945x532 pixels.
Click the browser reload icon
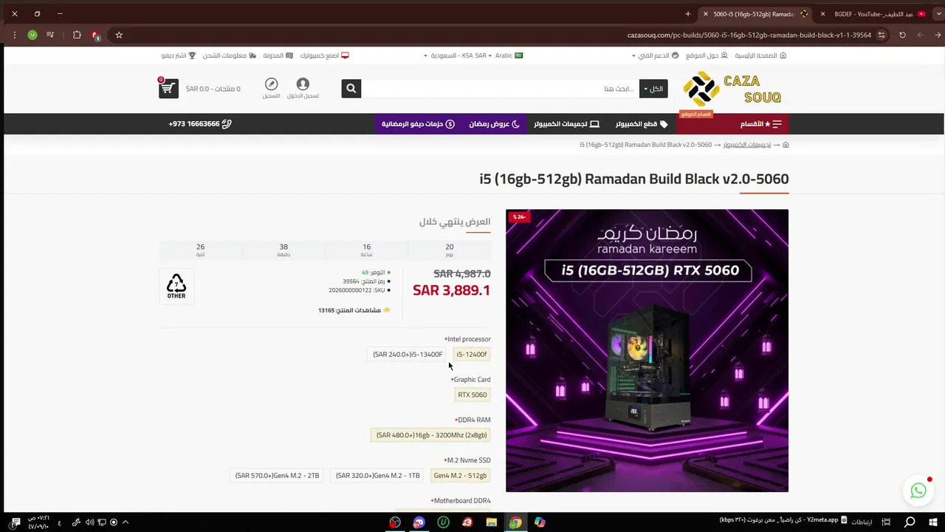[x=902, y=35]
